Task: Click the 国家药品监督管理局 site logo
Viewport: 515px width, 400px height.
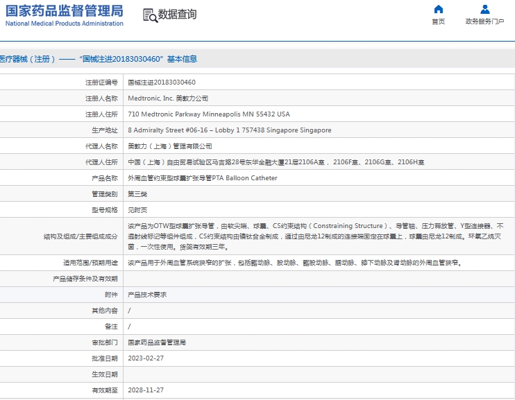Action: pos(65,11)
